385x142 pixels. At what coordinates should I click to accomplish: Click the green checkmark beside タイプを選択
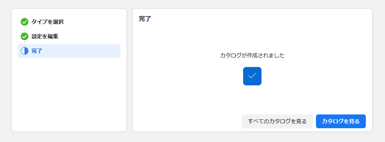pos(25,22)
